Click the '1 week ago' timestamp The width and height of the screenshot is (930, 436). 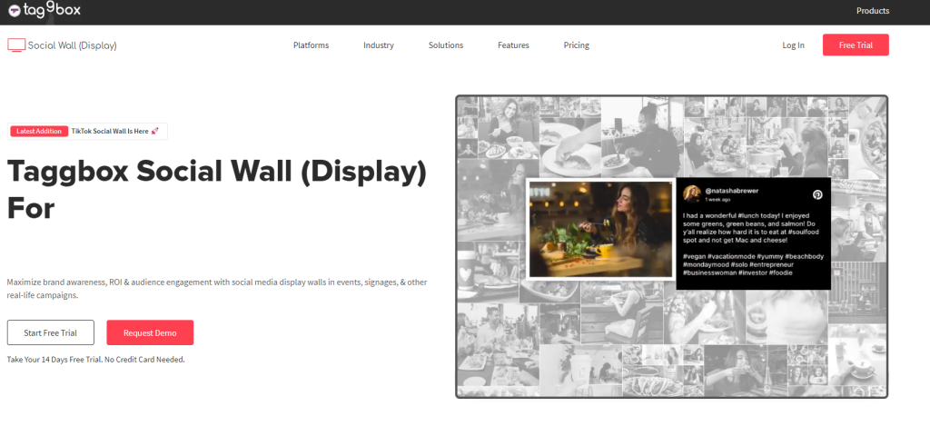[x=717, y=200]
